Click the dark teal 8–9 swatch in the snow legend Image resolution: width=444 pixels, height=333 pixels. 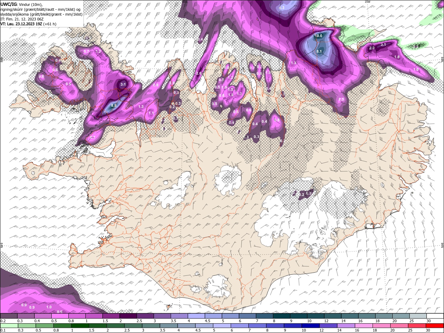tap(282, 316)
